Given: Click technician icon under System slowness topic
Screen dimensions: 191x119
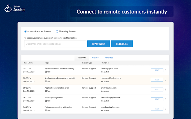Looking at the screenshot, I should tap(46, 72).
